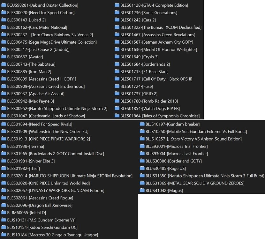265x239 pixels.
Task: Click the folder icon next to Rage US
Action: coord(142,168)
